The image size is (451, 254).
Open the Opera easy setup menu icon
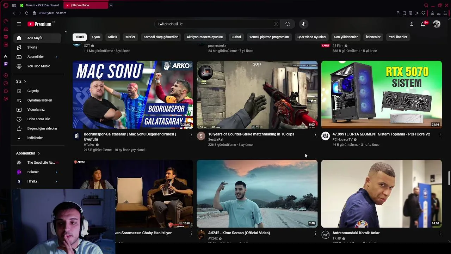(445, 13)
